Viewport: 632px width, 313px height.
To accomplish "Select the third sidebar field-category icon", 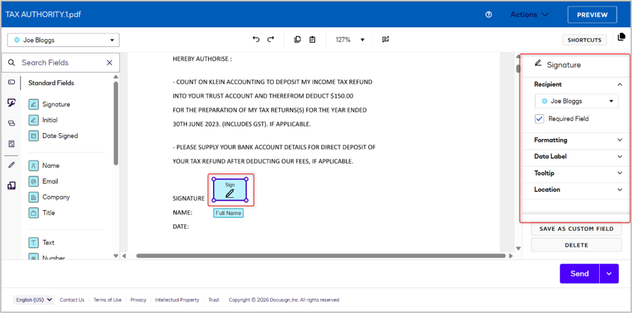I will point(11,123).
